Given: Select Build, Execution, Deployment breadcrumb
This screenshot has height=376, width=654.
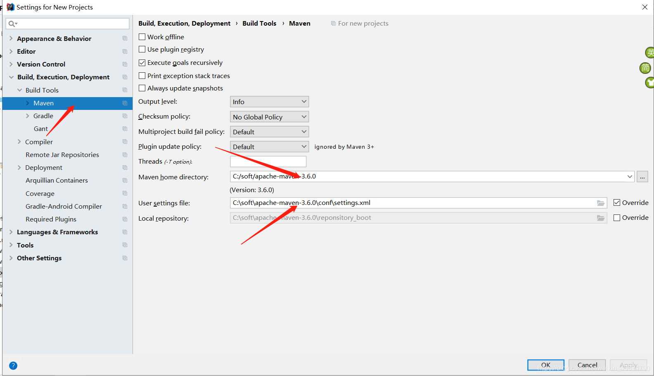Looking at the screenshot, I should (185, 23).
